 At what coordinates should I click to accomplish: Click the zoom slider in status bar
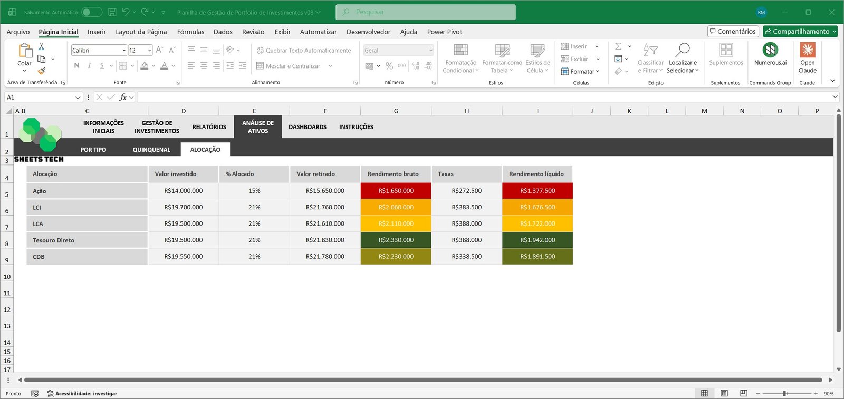[x=785, y=393]
